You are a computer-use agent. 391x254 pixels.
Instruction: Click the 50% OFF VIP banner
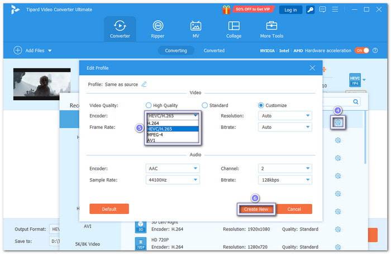(253, 9)
